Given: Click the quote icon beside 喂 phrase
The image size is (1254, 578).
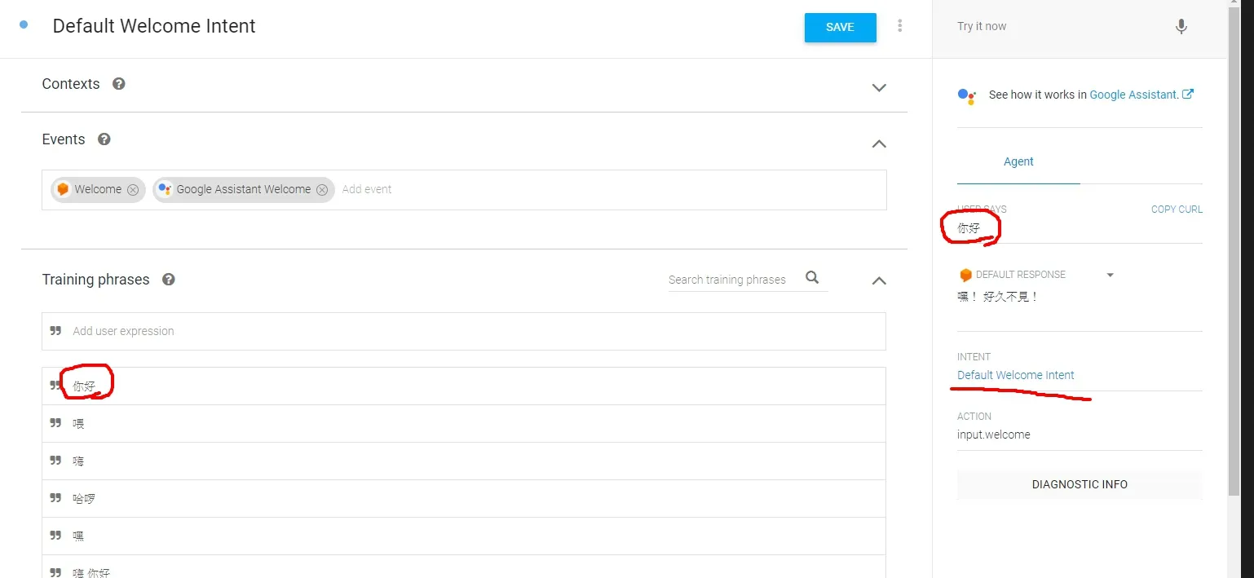Looking at the screenshot, I should pyautogui.click(x=55, y=422).
